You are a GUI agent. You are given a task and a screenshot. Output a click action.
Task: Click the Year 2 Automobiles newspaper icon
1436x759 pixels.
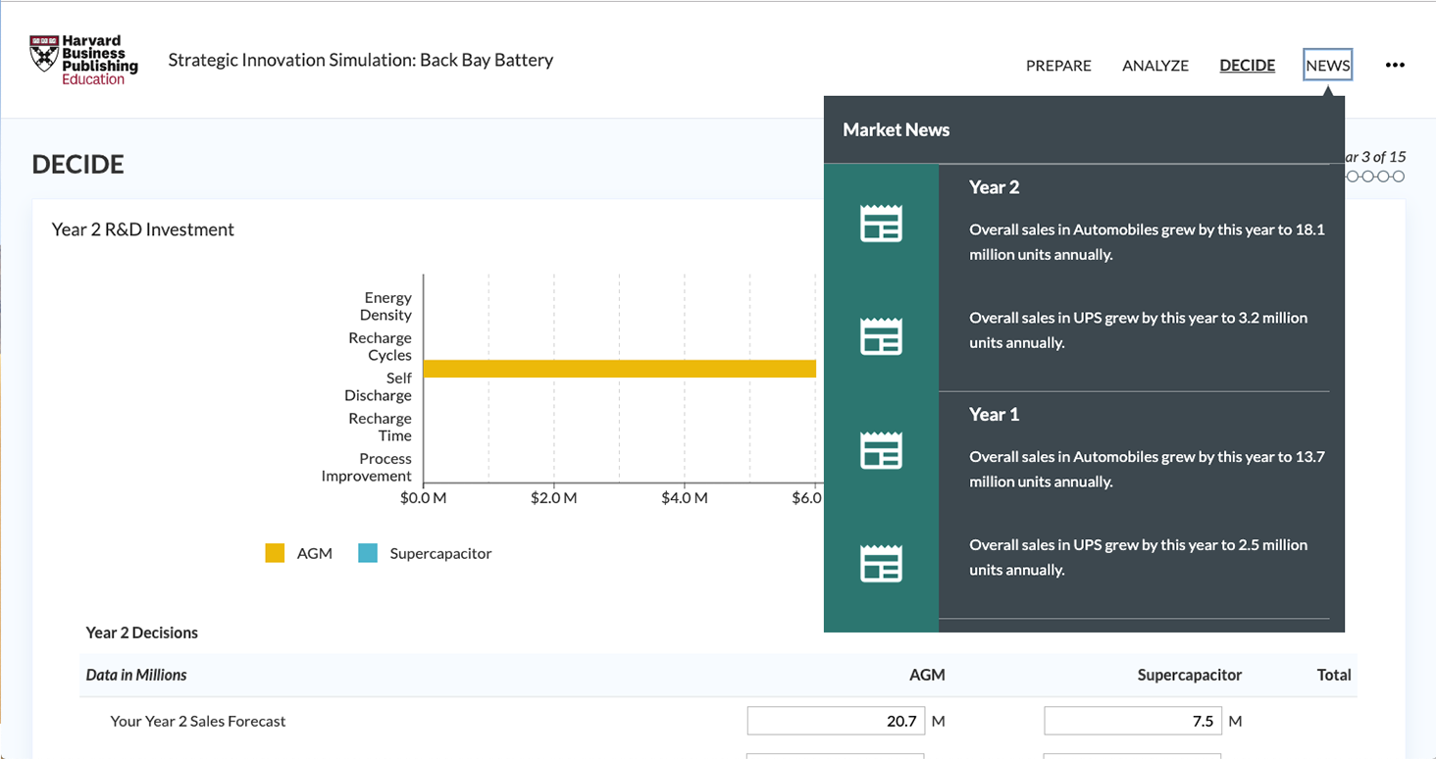tap(880, 223)
